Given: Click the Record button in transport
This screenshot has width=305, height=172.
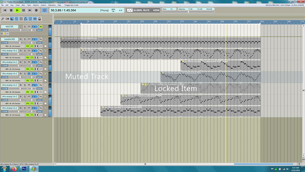Looking at the screenshot, I should [x=36, y=10].
